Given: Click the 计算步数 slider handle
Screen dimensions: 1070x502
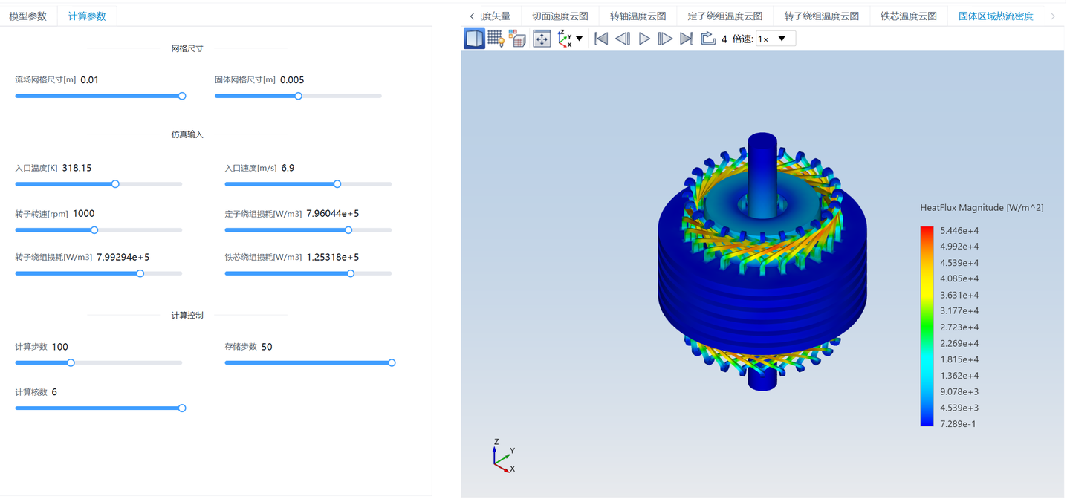Looking at the screenshot, I should (x=71, y=363).
